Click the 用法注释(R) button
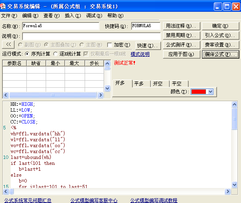Screen dimensions: 241x203 pos(182,26)
